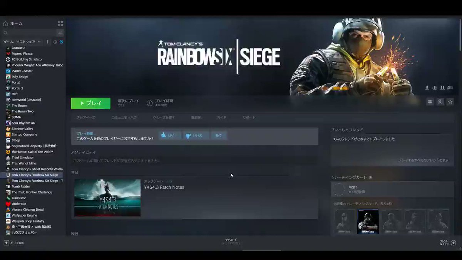
Task: Open the Y4S4.3 Patch Notes title link
Action: point(164,187)
